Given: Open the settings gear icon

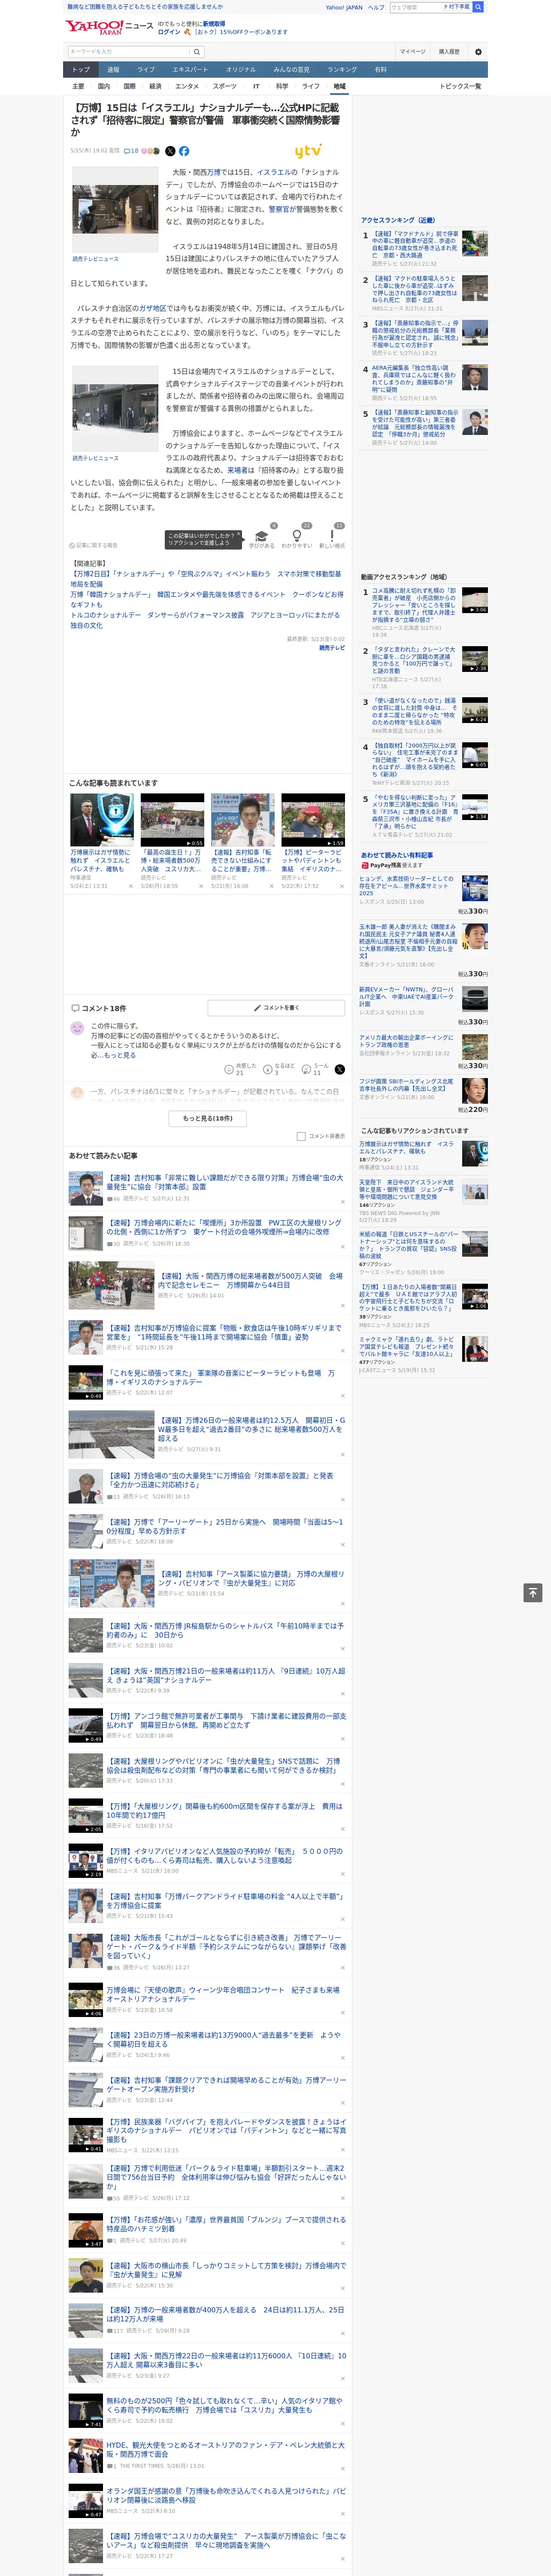Looking at the screenshot, I should [477, 51].
